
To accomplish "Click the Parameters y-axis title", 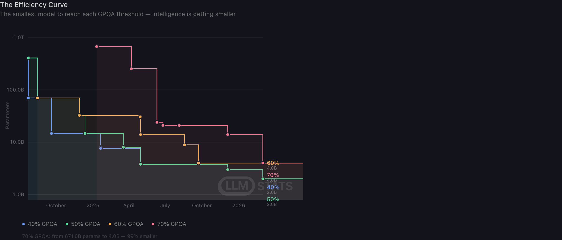I will click(x=7, y=115).
